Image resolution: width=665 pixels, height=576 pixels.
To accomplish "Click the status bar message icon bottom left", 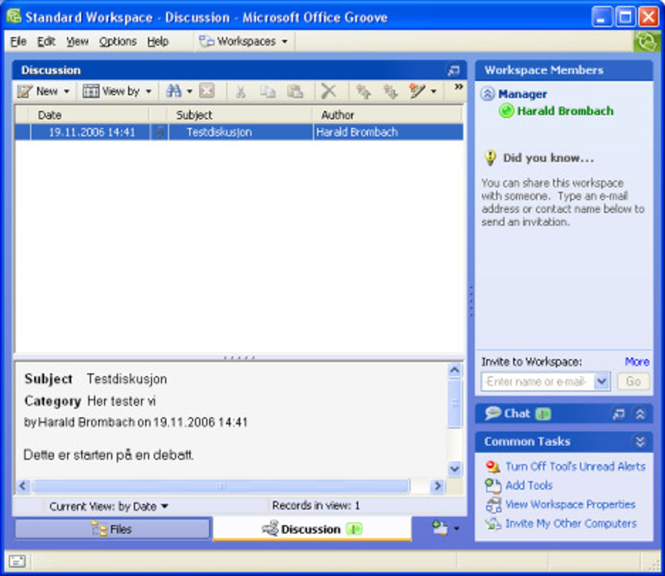I will tap(17, 561).
